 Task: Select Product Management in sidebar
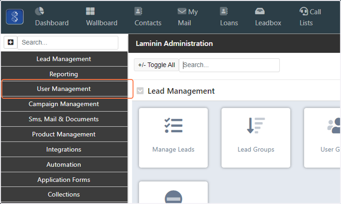(x=64, y=134)
